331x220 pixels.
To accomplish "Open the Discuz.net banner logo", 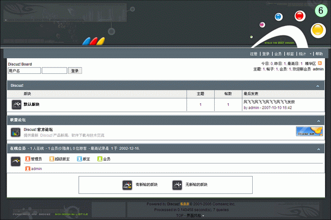I will 309,131.
